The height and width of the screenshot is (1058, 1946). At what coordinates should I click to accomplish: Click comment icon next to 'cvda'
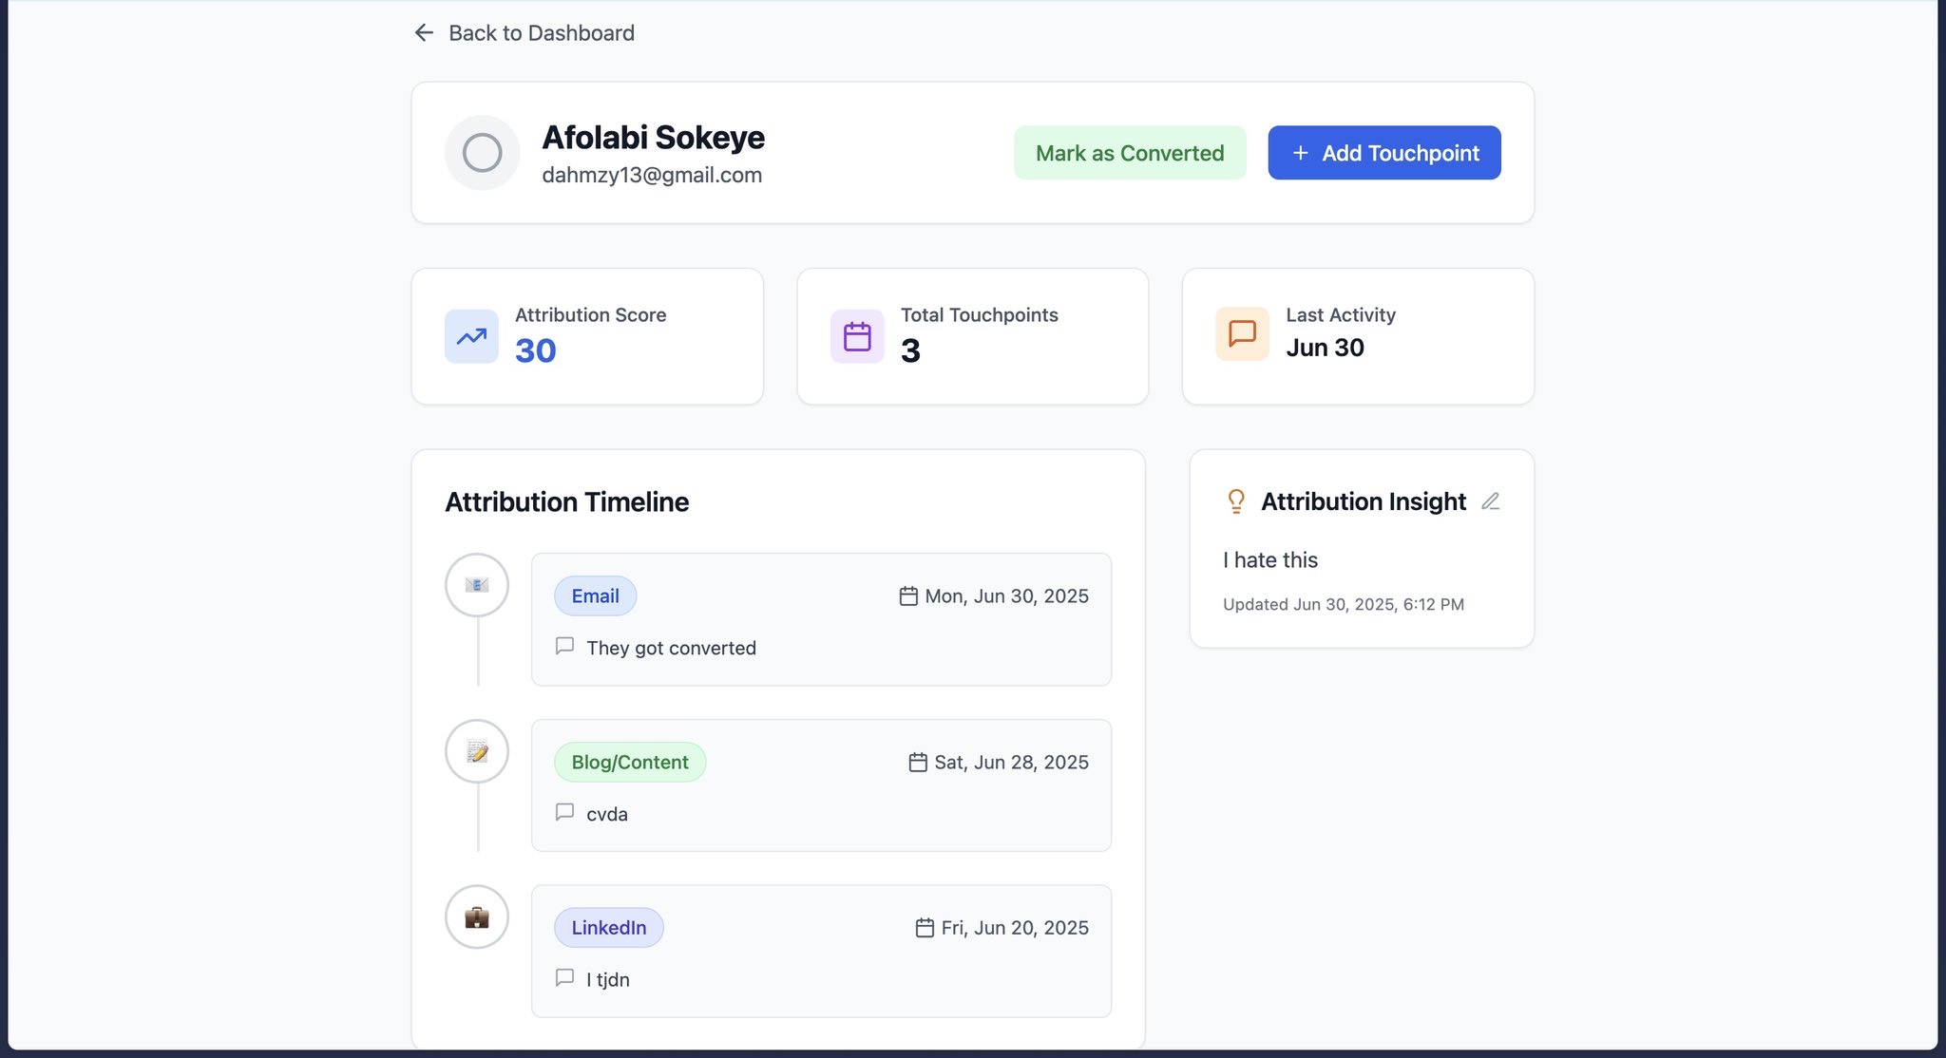(x=564, y=812)
